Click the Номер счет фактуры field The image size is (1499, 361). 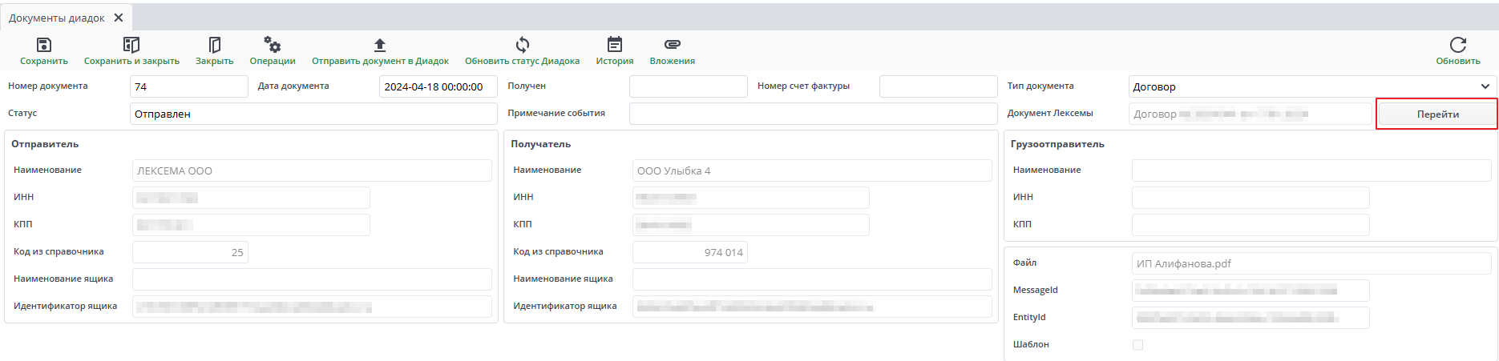click(x=938, y=86)
